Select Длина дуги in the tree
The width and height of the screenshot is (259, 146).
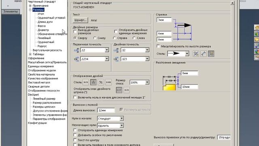(x=45, y=22)
